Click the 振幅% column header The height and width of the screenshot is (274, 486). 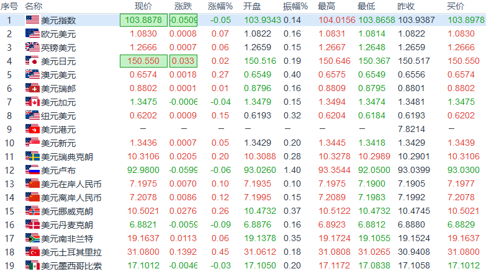(x=295, y=6)
